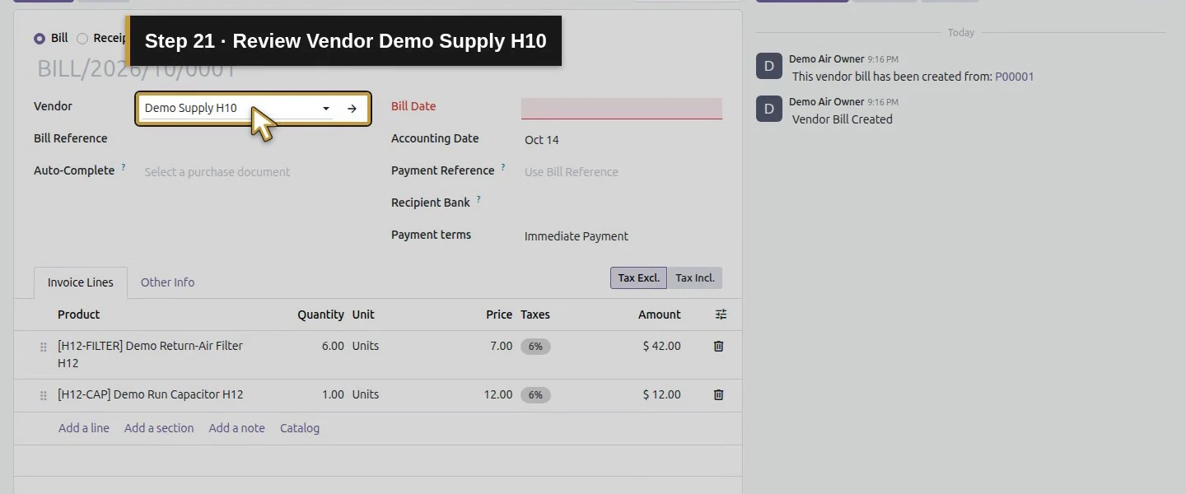The height and width of the screenshot is (494, 1186).
Task: Click Add a note
Action: [237, 428]
